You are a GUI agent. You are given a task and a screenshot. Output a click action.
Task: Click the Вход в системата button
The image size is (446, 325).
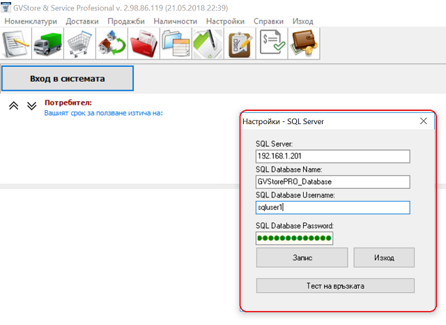68,79
